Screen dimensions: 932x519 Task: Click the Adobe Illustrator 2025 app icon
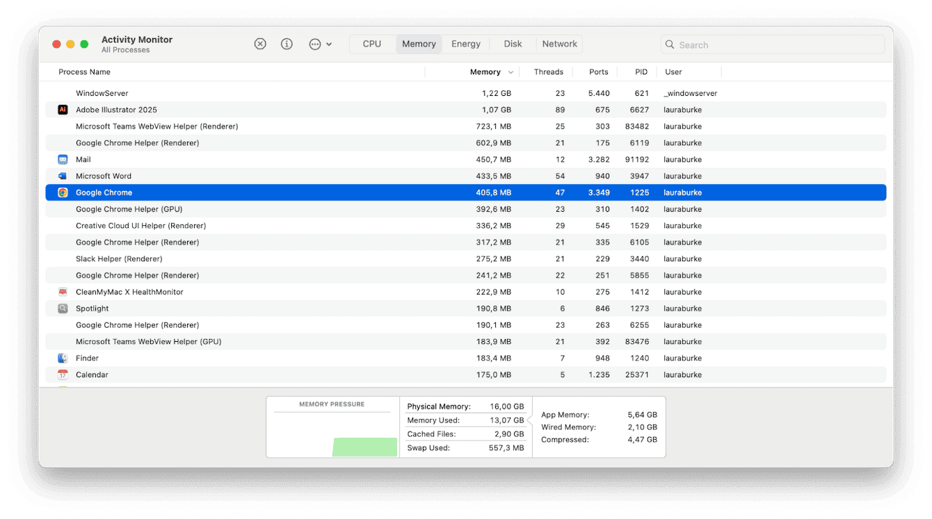pyautogui.click(x=62, y=109)
